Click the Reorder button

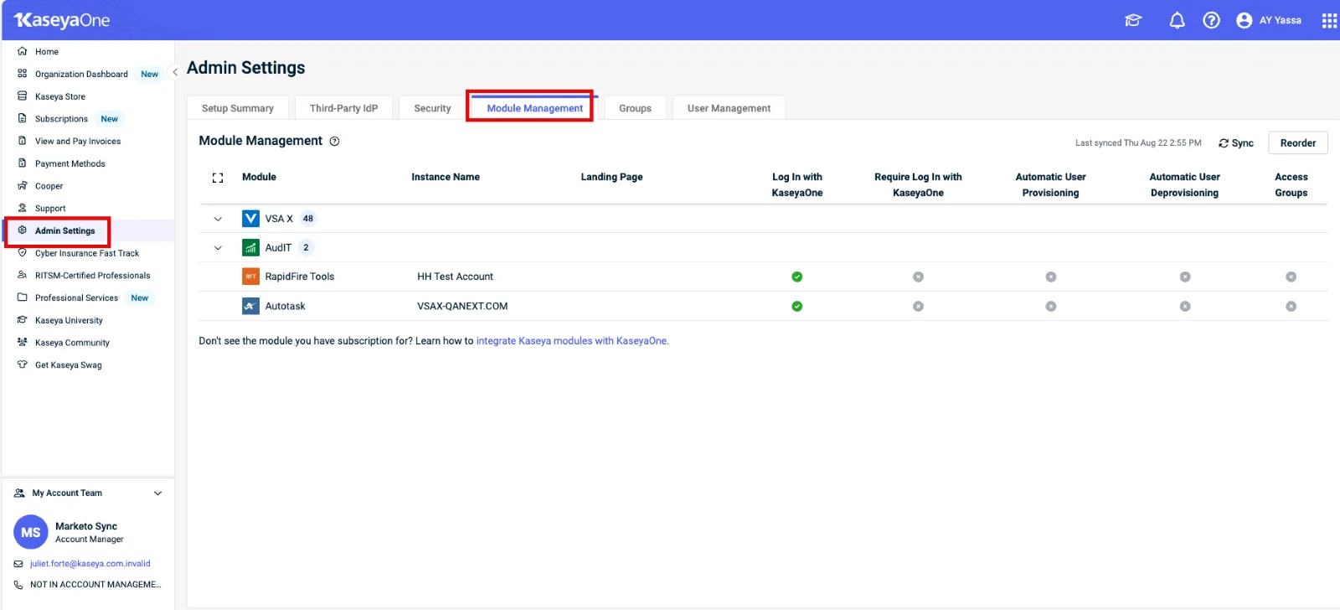point(1297,143)
